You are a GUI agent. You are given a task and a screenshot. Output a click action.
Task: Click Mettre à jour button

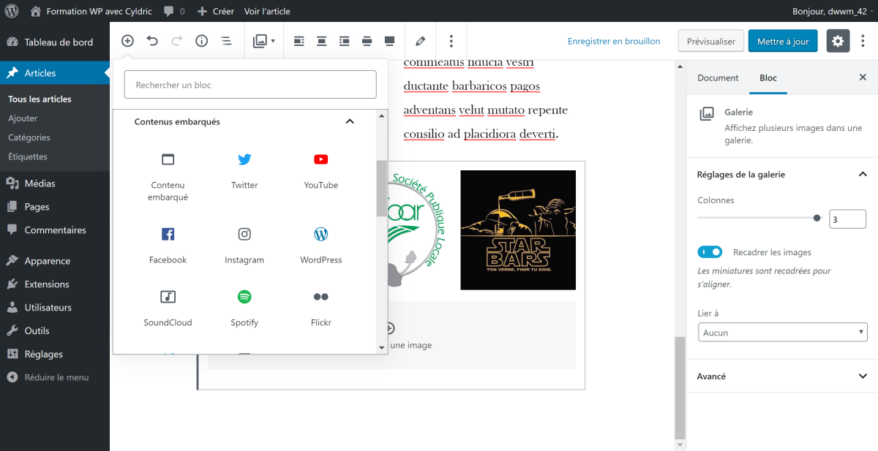(x=783, y=41)
